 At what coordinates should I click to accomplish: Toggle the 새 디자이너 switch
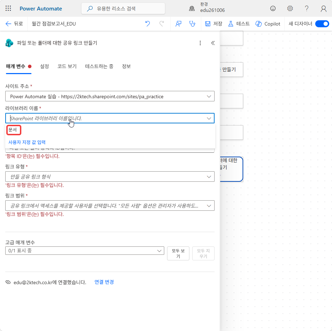coord(322,24)
